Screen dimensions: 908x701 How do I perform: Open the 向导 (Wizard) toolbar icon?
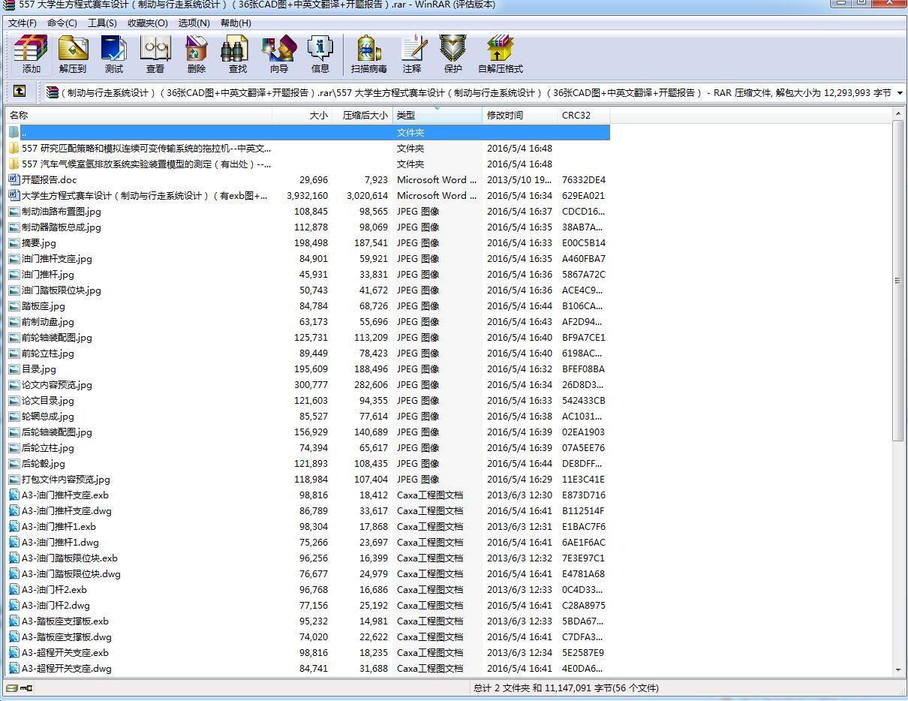(x=279, y=49)
